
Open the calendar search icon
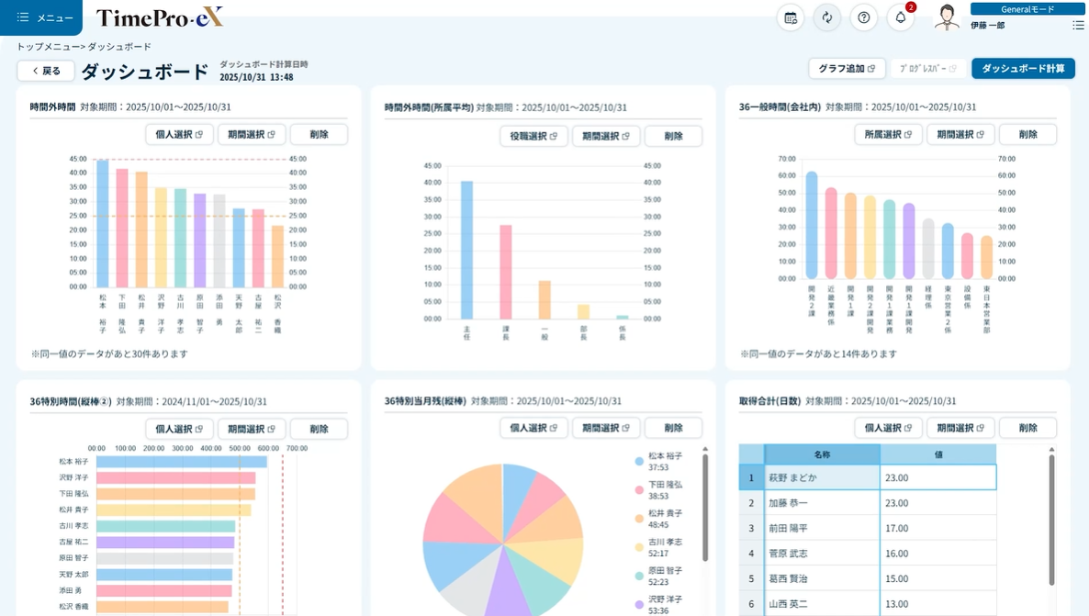click(x=791, y=17)
